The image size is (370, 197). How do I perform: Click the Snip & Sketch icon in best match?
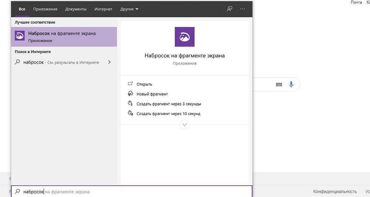click(20, 36)
